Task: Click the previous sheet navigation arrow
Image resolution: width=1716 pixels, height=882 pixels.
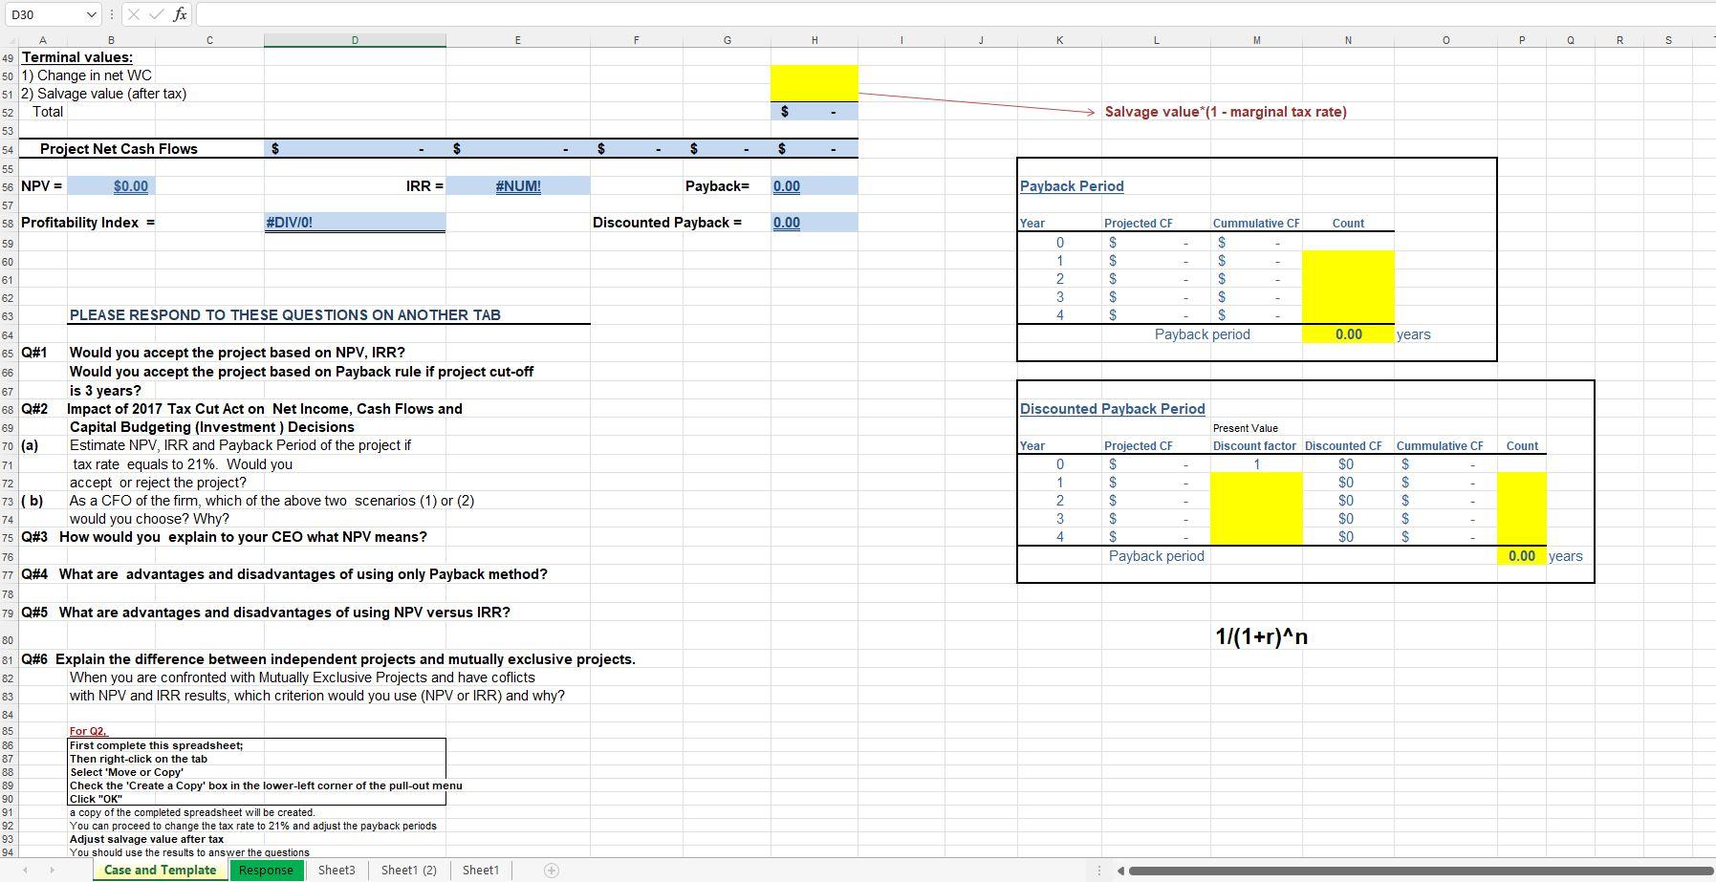Action: tap(26, 870)
